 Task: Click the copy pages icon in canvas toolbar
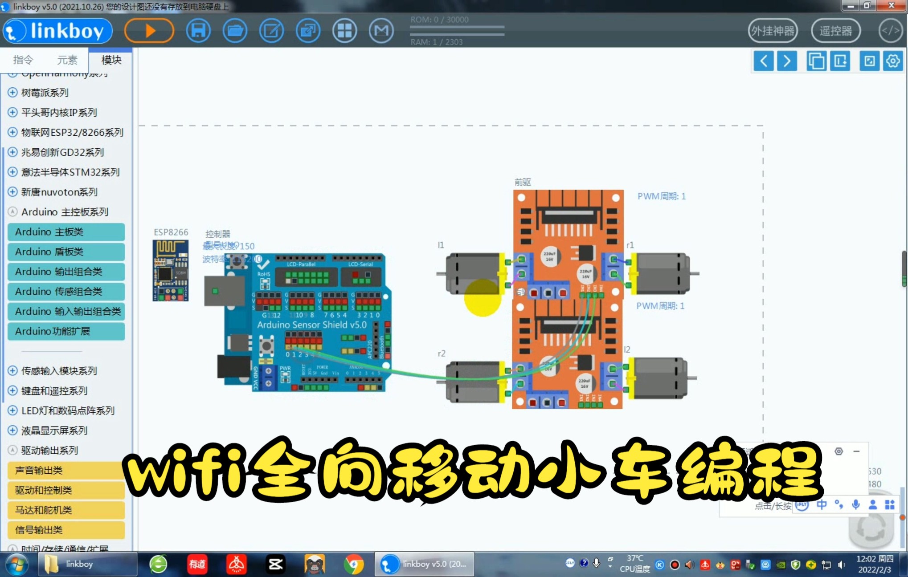pyautogui.click(x=816, y=61)
